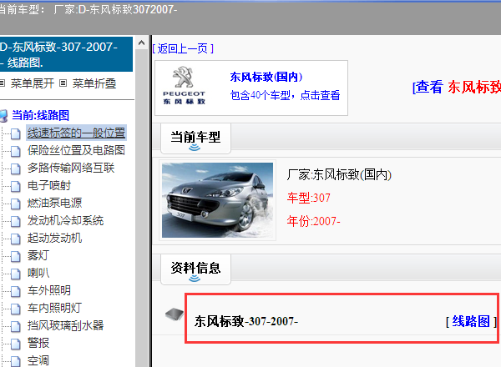This screenshot has height=367, width=501.
Task: Click the sidebar header D-东风标致-307-2007-线路图
Action: [66, 54]
